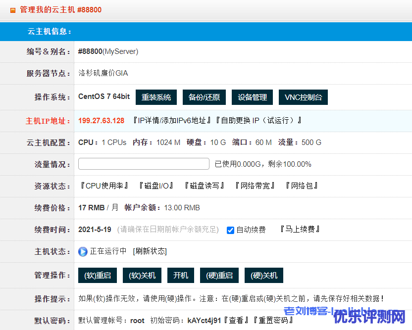The width and height of the screenshot is (412, 330).
Task: Open 设备管理 settings
Action: pyautogui.click(x=252, y=97)
